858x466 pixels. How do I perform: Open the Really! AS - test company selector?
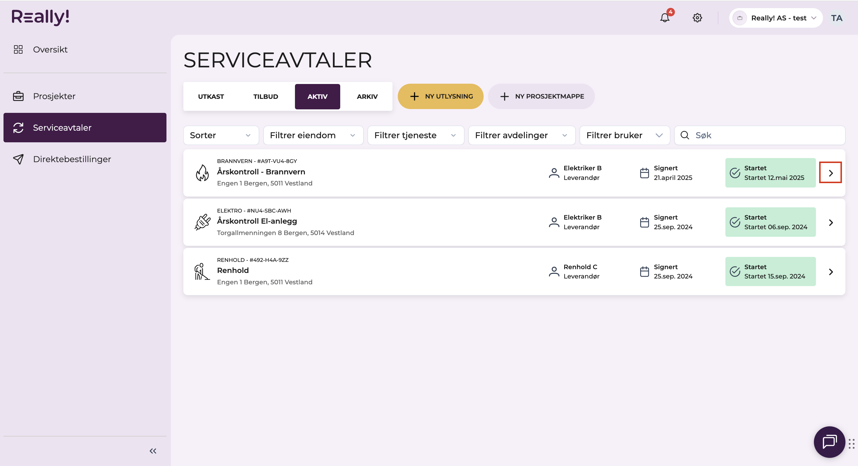tap(776, 18)
